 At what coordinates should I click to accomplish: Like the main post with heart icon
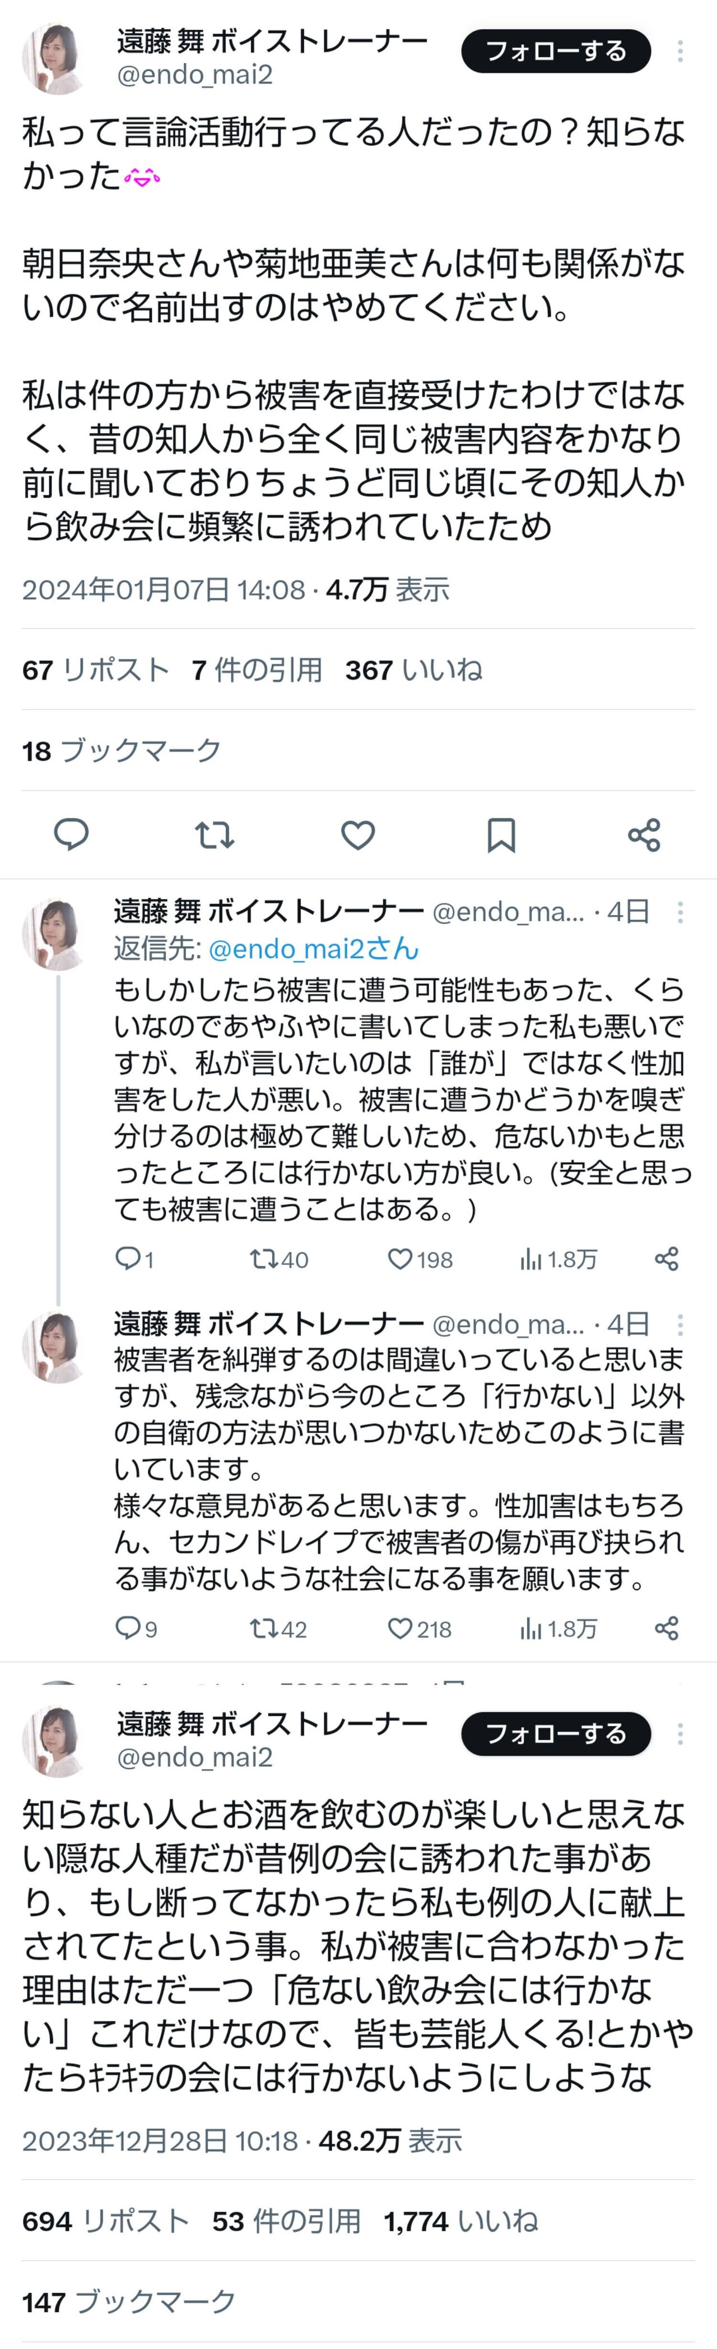tap(358, 834)
